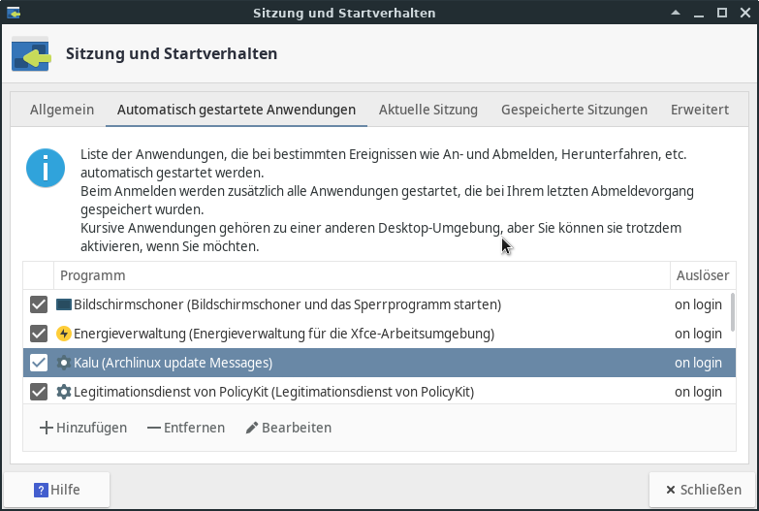Roll up window using titlebar arrow

(x=676, y=13)
